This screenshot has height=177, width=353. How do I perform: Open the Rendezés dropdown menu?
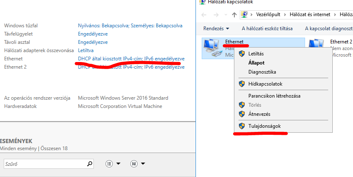[216, 29]
